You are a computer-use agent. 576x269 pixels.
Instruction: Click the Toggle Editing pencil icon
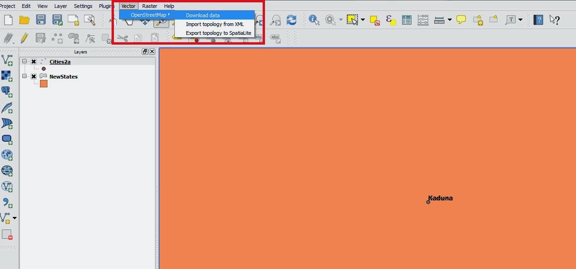[x=25, y=38]
